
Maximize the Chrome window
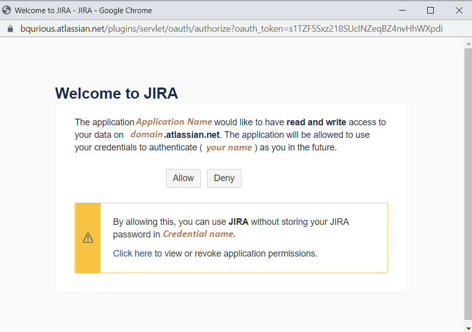click(430, 10)
